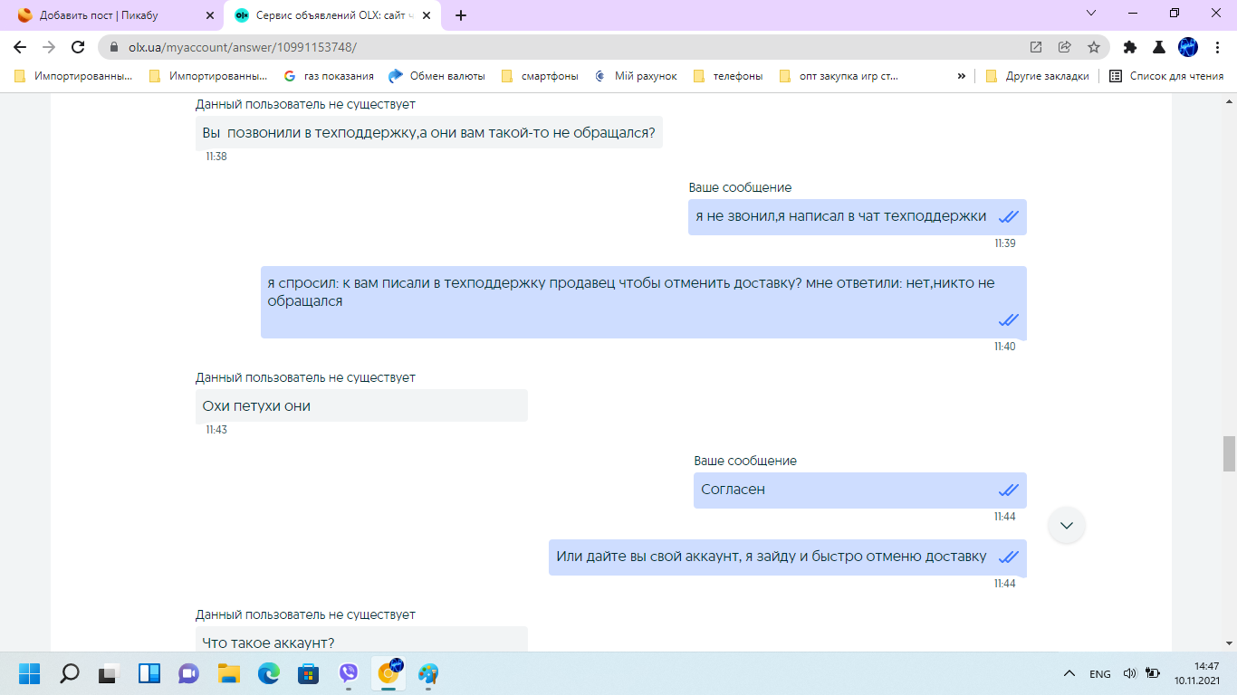
Task: Open the Мій рахунок bookmark
Action: pyautogui.click(x=637, y=76)
